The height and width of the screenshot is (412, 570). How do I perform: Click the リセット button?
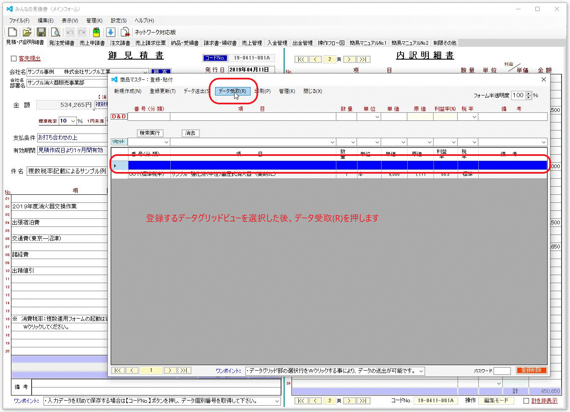tap(119, 142)
